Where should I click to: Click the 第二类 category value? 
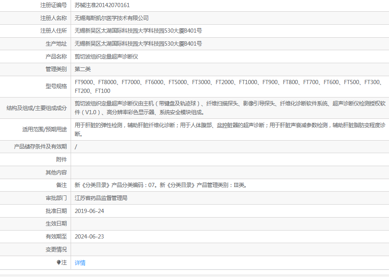tap(83, 69)
